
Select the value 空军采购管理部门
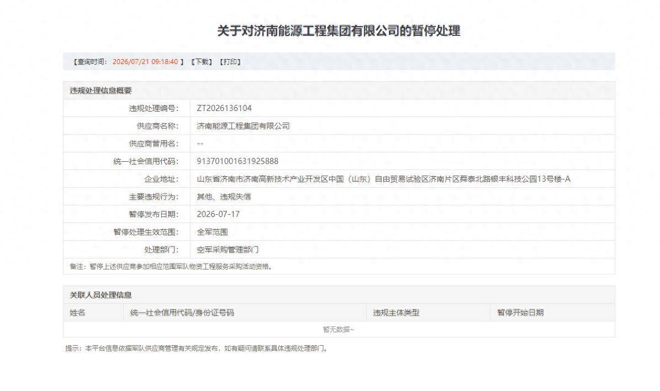click(x=228, y=250)
